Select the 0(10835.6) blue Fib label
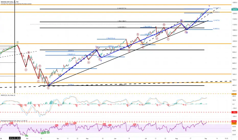The width and height of the screenshot is (238, 140). pyautogui.click(x=216, y=29)
